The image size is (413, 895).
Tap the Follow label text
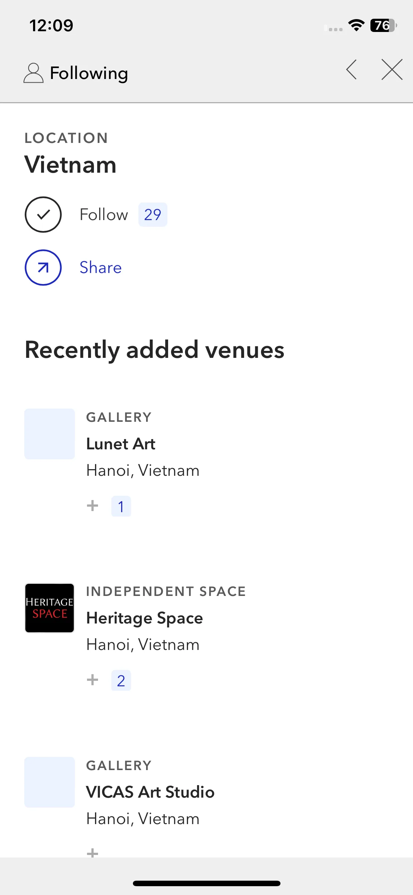click(104, 215)
